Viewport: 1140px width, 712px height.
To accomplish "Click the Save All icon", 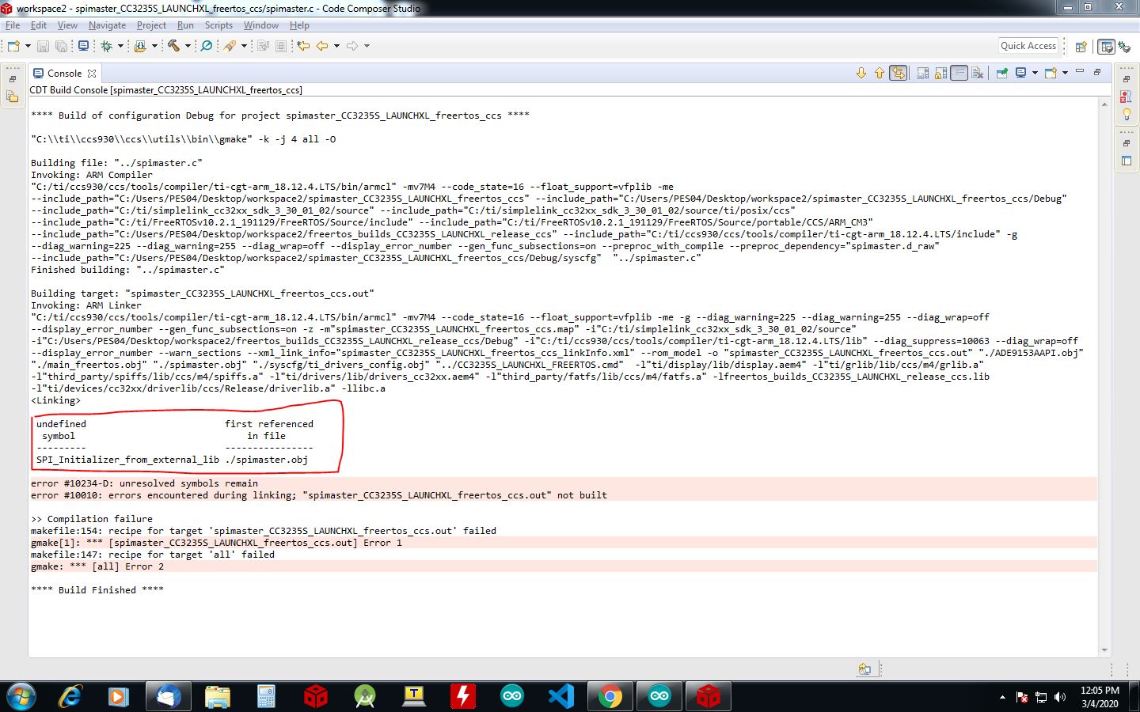I will point(61,46).
